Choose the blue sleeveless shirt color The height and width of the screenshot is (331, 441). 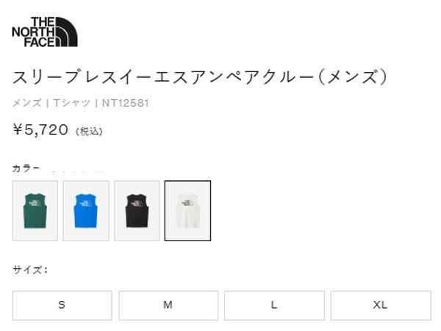86,211
